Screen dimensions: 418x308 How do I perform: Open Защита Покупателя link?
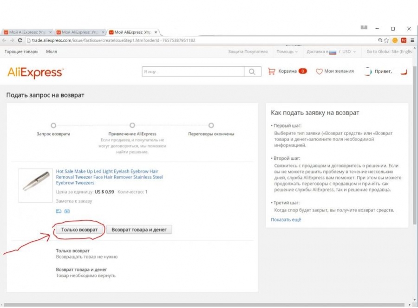pyautogui.click(x=248, y=51)
